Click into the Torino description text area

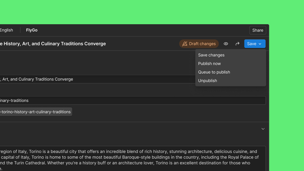coord(133,158)
